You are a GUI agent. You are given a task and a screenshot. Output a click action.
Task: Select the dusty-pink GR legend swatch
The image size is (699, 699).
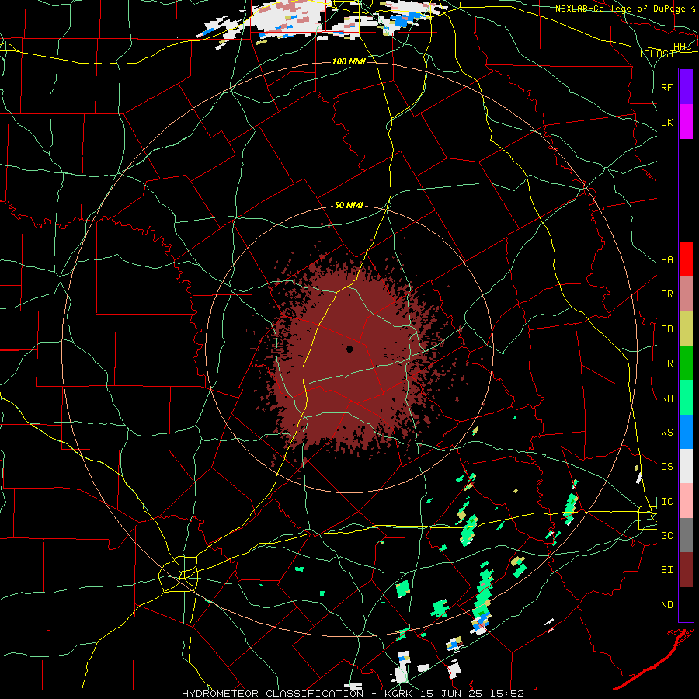(x=686, y=294)
